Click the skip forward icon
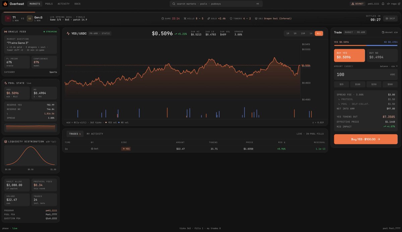This screenshot has height=232, width=402. (387, 19)
